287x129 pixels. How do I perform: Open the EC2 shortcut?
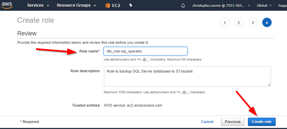113,5
